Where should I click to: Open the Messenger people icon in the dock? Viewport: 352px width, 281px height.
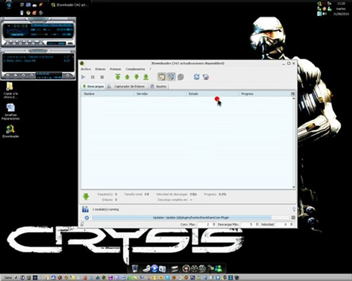coord(218,268)
